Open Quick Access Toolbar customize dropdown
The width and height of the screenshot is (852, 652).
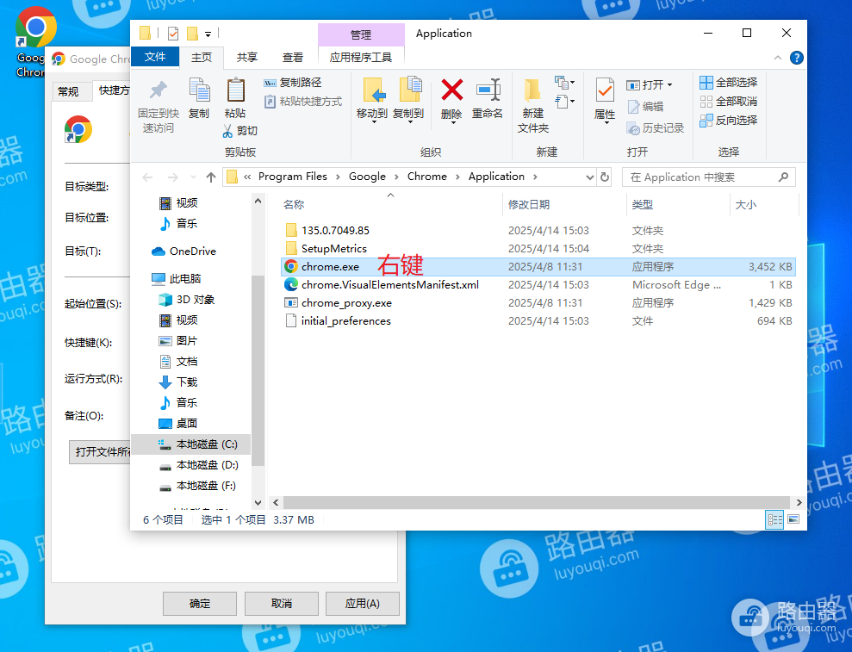point(208,34)
